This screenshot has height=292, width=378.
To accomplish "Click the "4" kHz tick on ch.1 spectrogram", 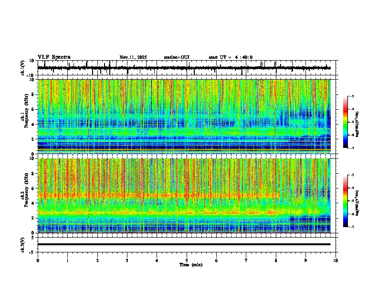I will coord(33,125).
